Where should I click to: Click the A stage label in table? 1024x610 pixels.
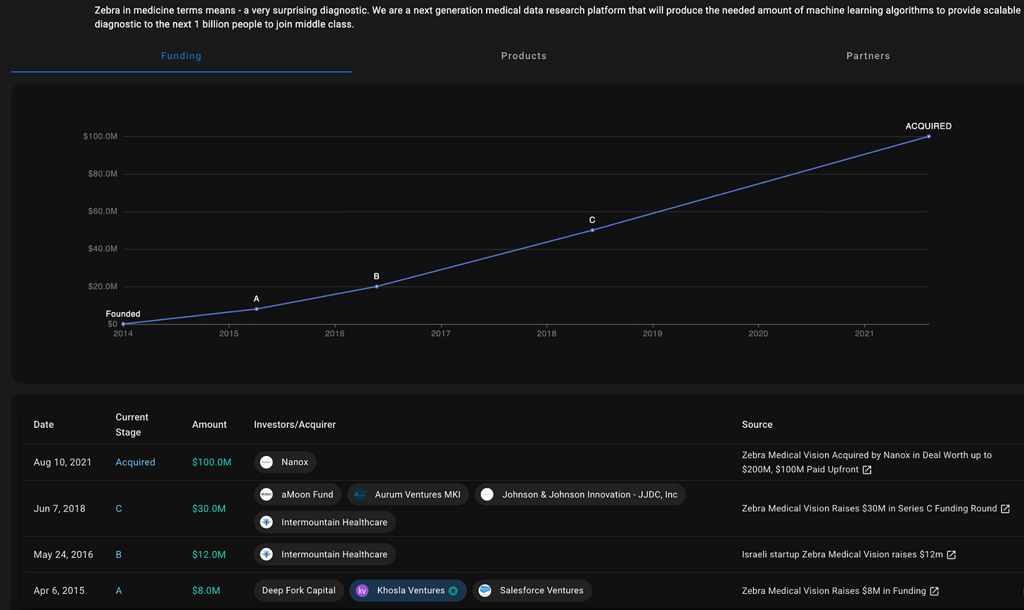click(x=119, y=591)
